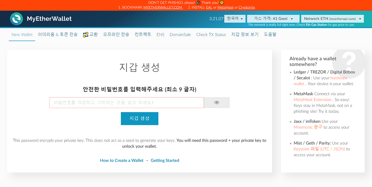The width and height of the screenshot is (372, 187).
Task: Open the Getting Started link
Action: [x=165, y=160]
